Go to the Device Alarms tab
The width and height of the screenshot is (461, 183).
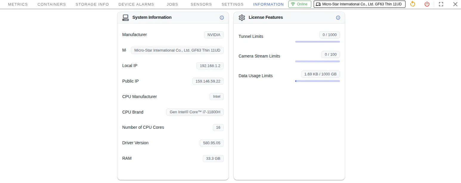pyautogui.click(x=136, y=4)
